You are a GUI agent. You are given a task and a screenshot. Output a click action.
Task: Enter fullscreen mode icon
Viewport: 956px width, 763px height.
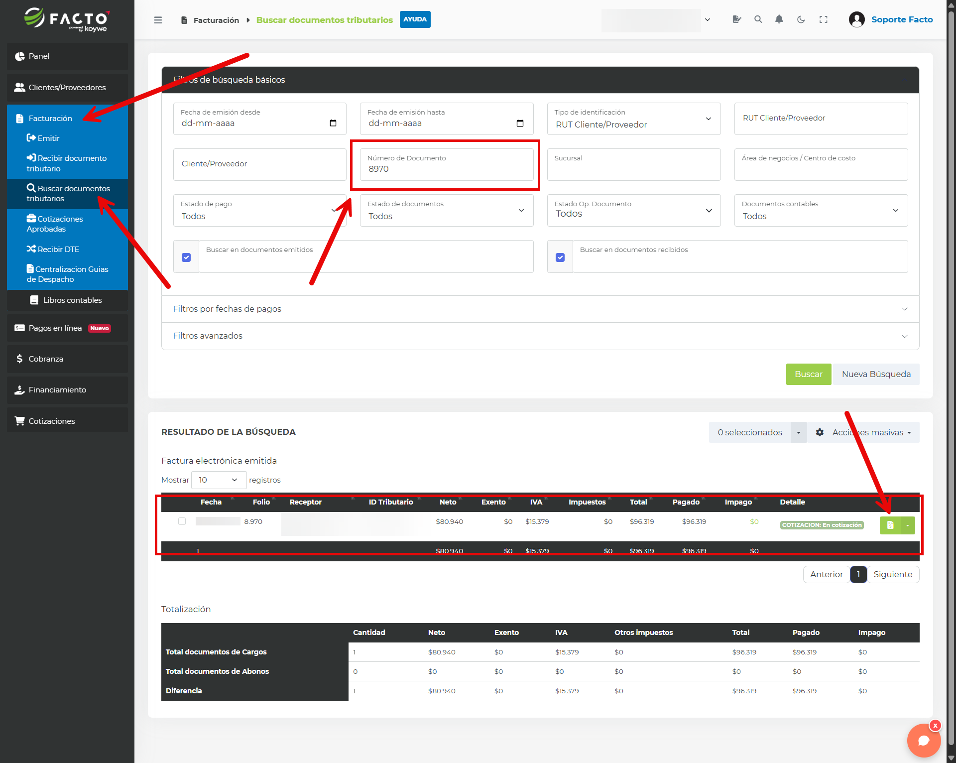coord(824,19)
